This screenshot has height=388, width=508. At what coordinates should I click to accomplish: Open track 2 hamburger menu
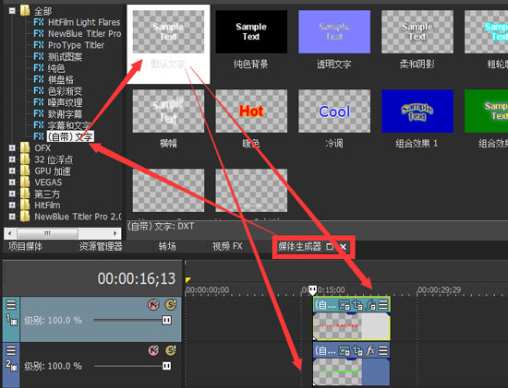click(11, 350)
